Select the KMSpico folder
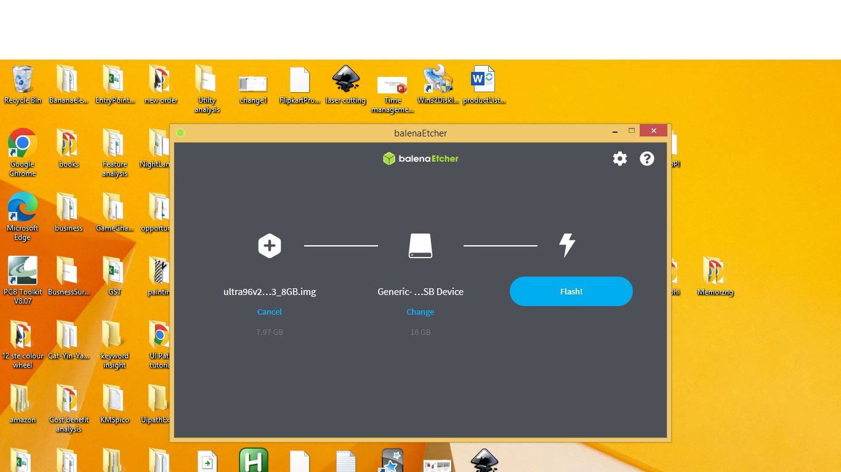841x472 pixels. click(115, 404)
